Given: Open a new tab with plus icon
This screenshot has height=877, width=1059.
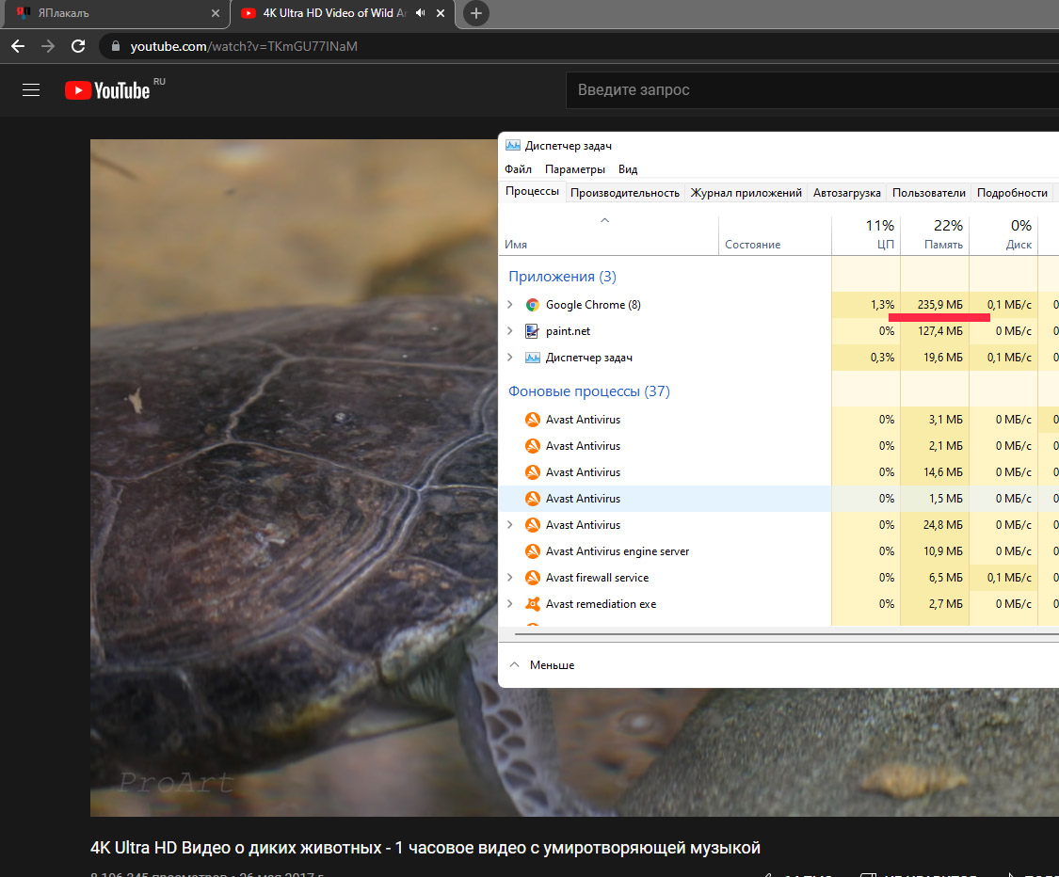Looking at the screenshot, I should tap(476, 13).
